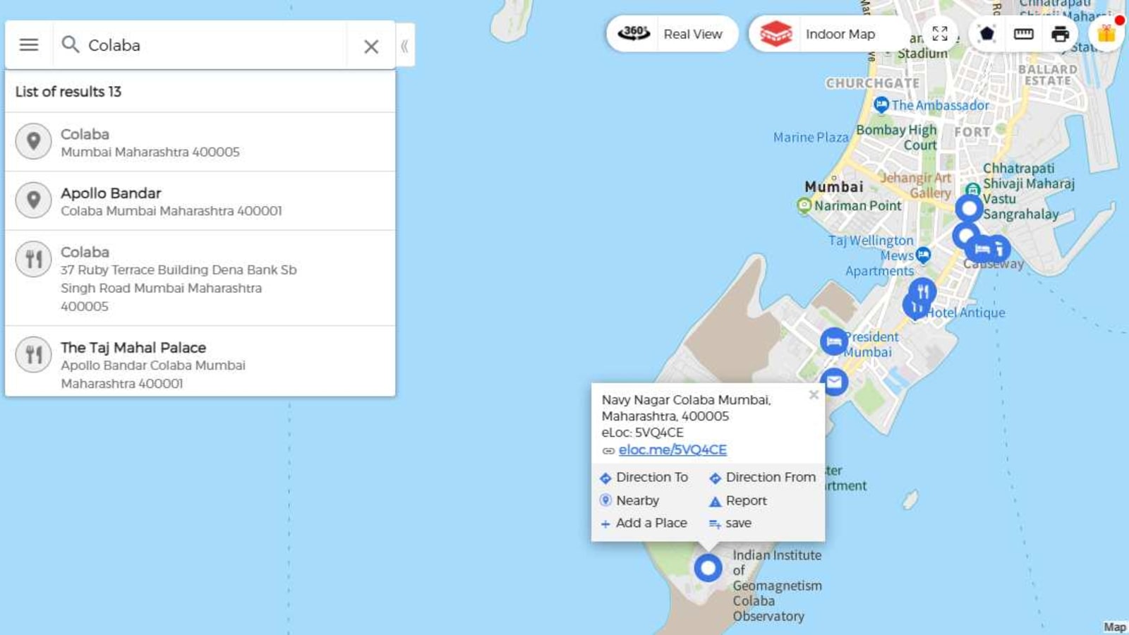The width and height of the screenshot is (1129, 635).
Task: Toggle fullscreen map mode
Action: (x=940, y=33)
